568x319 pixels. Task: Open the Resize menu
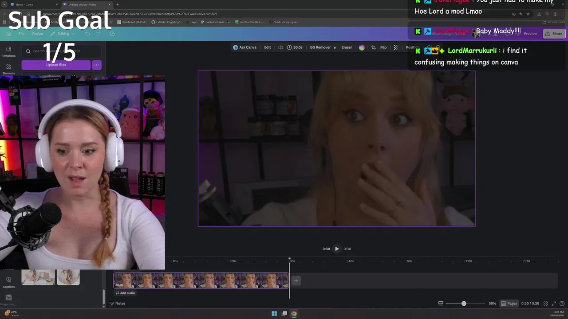click(x=37, y=34)
